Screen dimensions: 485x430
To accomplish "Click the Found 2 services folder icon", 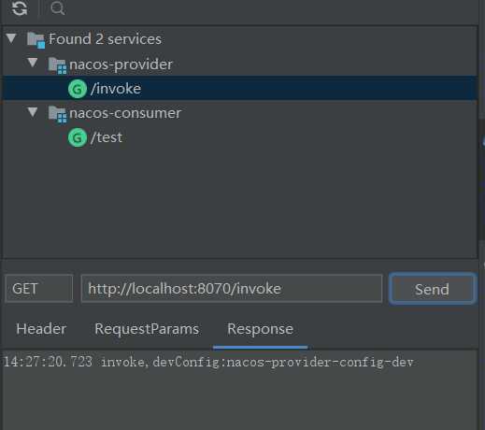I will point(36,40).
